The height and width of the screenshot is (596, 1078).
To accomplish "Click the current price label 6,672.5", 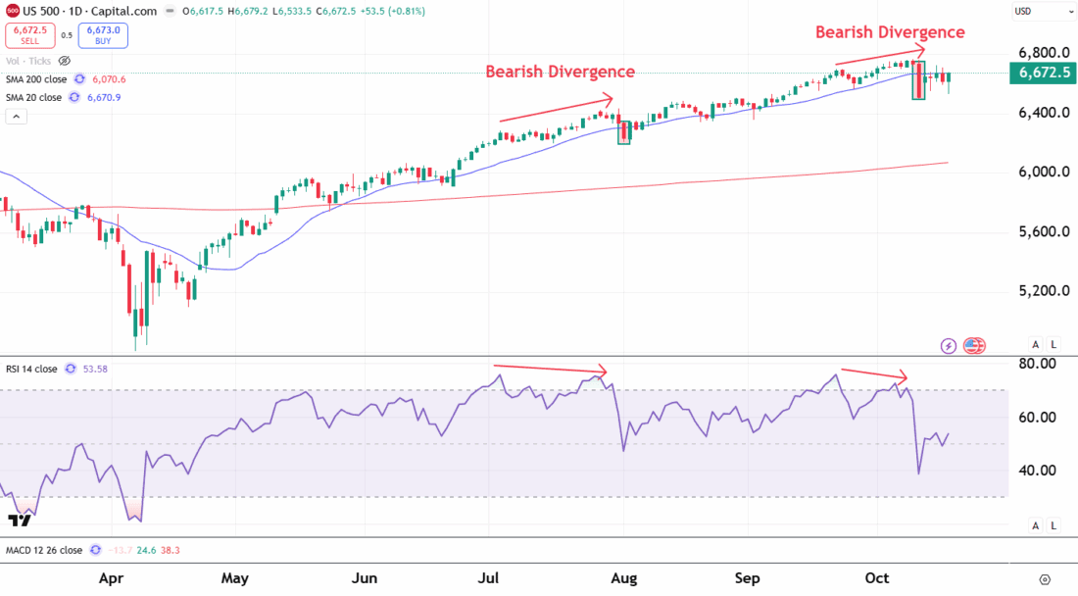I will [1043, 73].
